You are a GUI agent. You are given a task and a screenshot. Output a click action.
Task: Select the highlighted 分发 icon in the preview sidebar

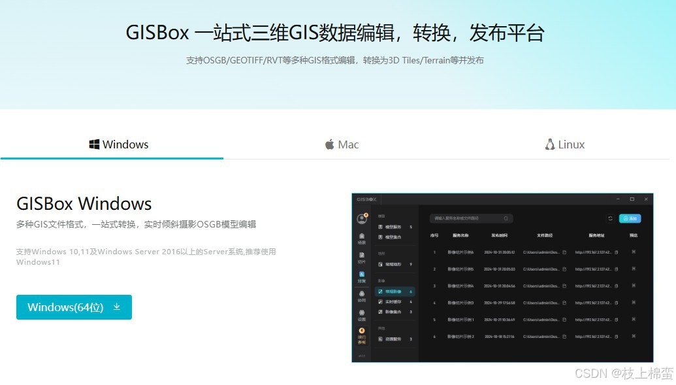(x=362, y=276)
